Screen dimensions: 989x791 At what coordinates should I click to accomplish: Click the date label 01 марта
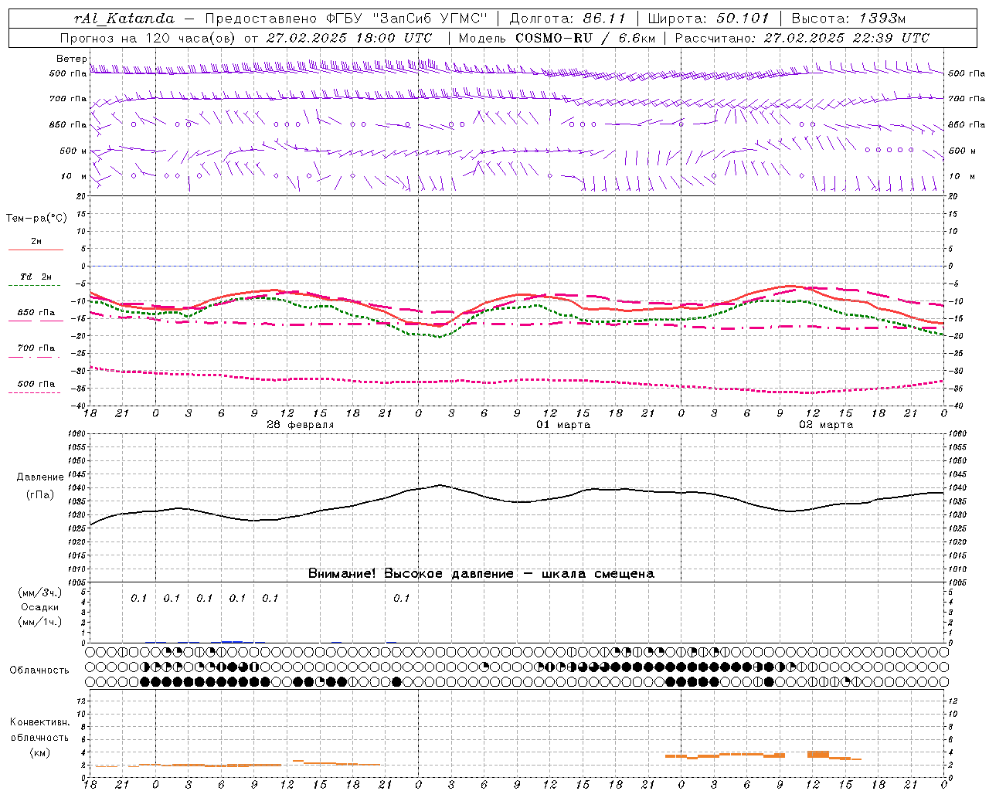(563, 425)
